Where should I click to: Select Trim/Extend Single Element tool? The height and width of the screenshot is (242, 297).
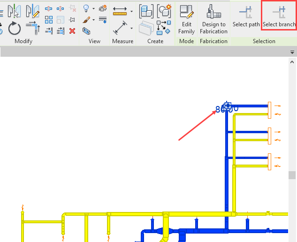click(x=49, y=31)
